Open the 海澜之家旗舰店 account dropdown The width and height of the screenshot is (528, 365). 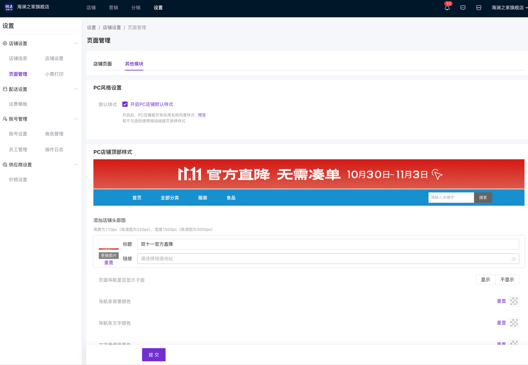pyautogui.click(x=509, y=8)
